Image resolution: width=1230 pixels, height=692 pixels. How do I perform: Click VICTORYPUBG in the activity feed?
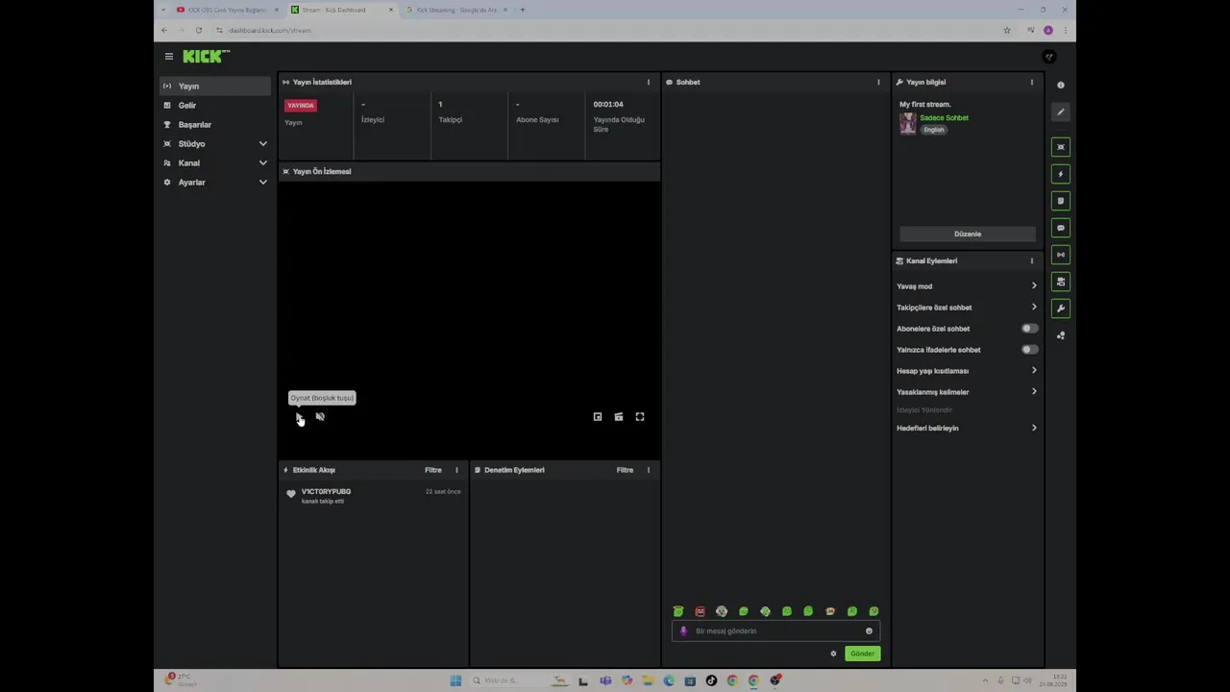click(326, 492)
